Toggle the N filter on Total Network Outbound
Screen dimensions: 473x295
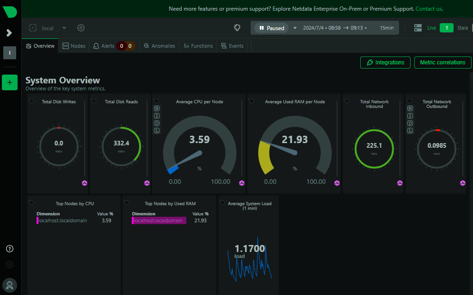(410, 108)
